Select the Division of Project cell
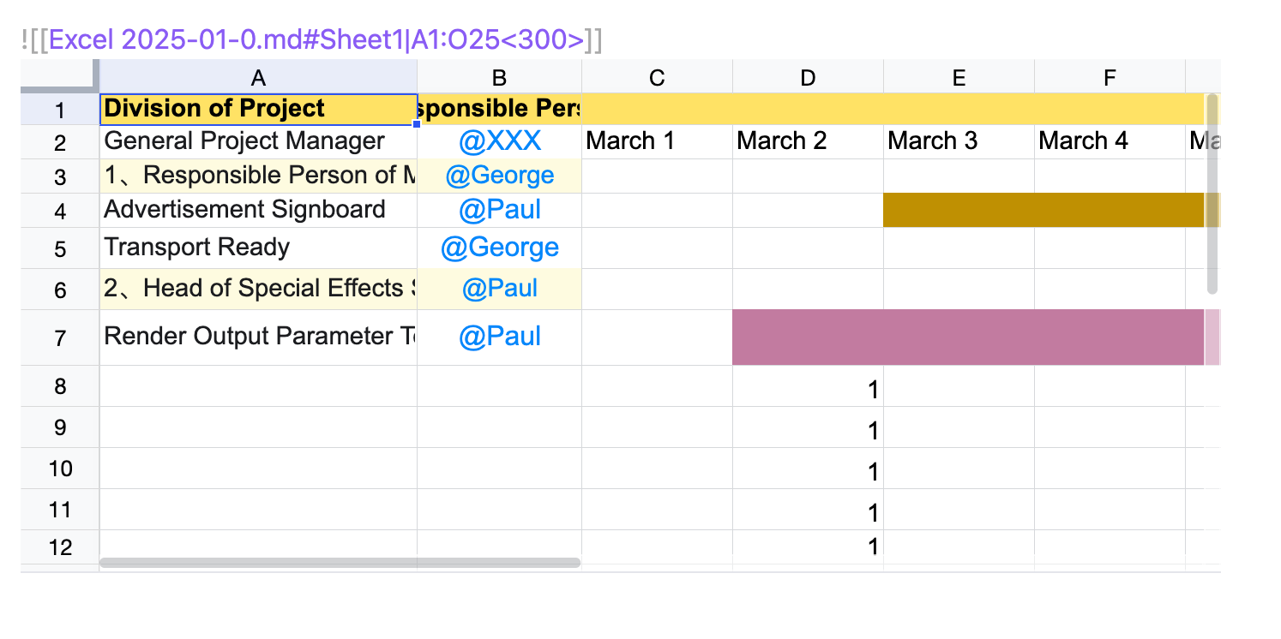Viewport: 1281px width, 639px height. coord(258,109)
